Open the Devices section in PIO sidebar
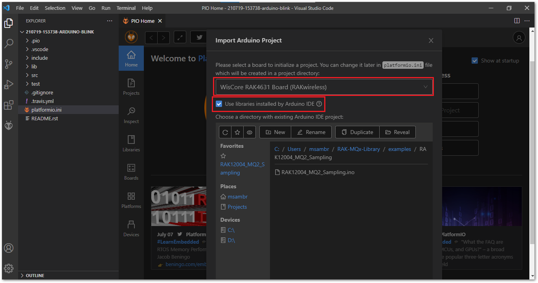This screenshot has width=538, height=283. coord(131,228)
